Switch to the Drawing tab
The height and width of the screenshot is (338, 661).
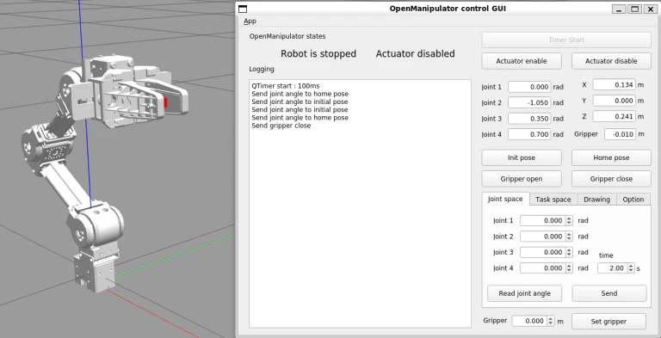coord(596,200)
